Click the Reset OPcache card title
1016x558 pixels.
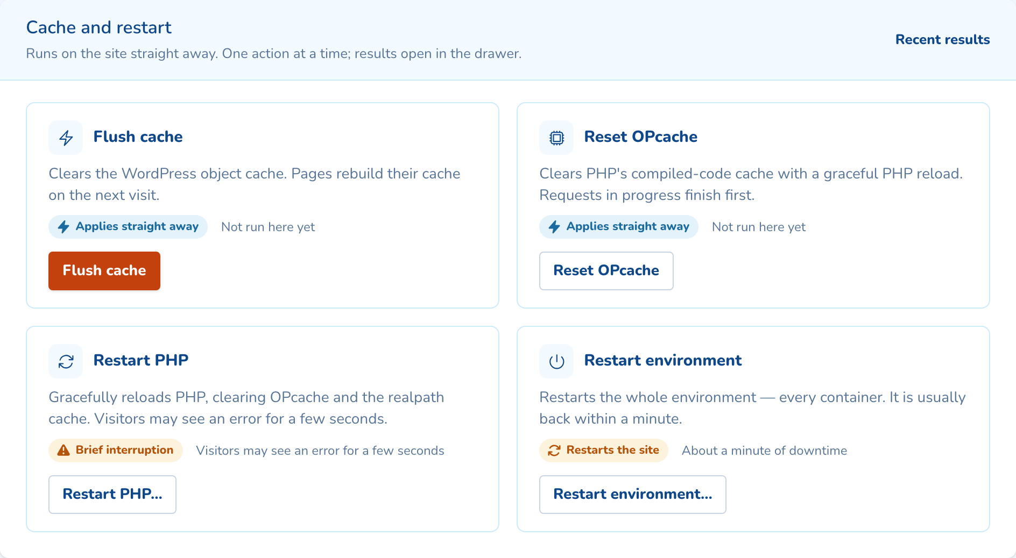click(x=640, y=137)
